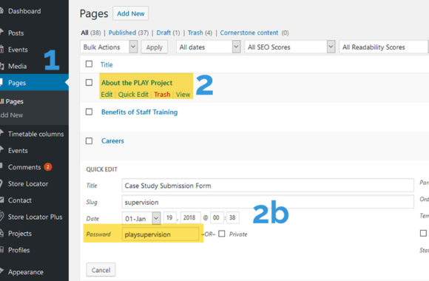Open Add New submenu under Pages
This screenshot has height=281, width=429.
point(12,115)
